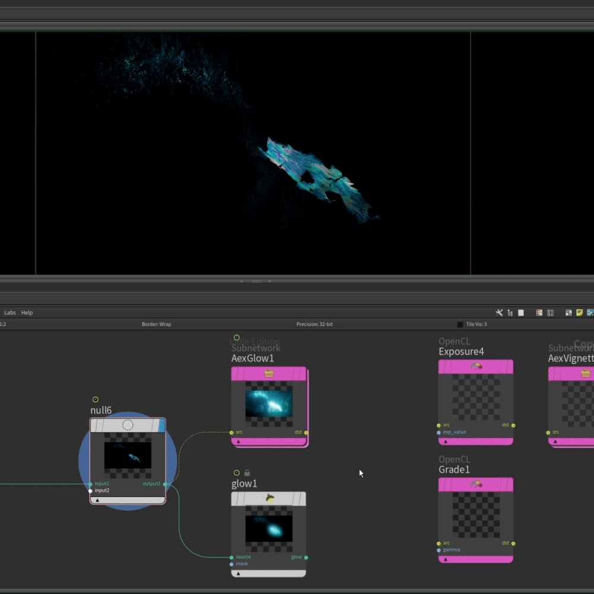Click the firefly icon on glow1 header
This screenshot has height=594, width=594.
pos(269,498)
